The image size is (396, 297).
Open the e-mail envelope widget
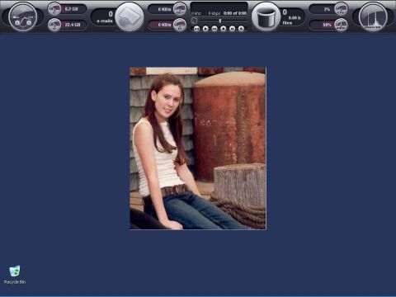tap(130, 16)
